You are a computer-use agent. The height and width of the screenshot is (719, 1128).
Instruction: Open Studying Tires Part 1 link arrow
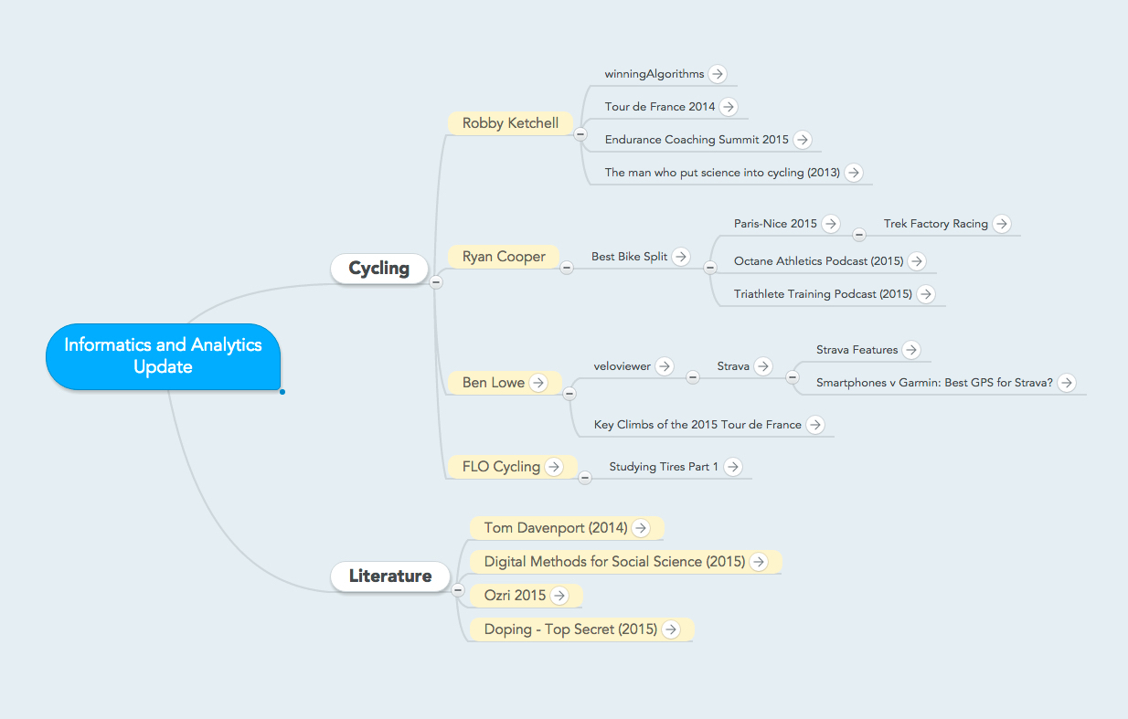pos(732,467)
